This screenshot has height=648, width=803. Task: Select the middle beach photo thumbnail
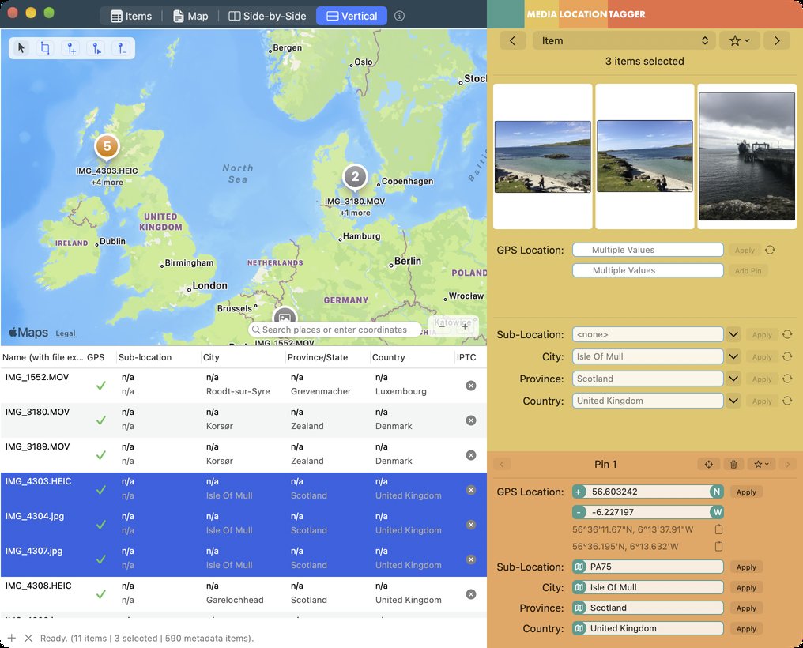(645, 156)
